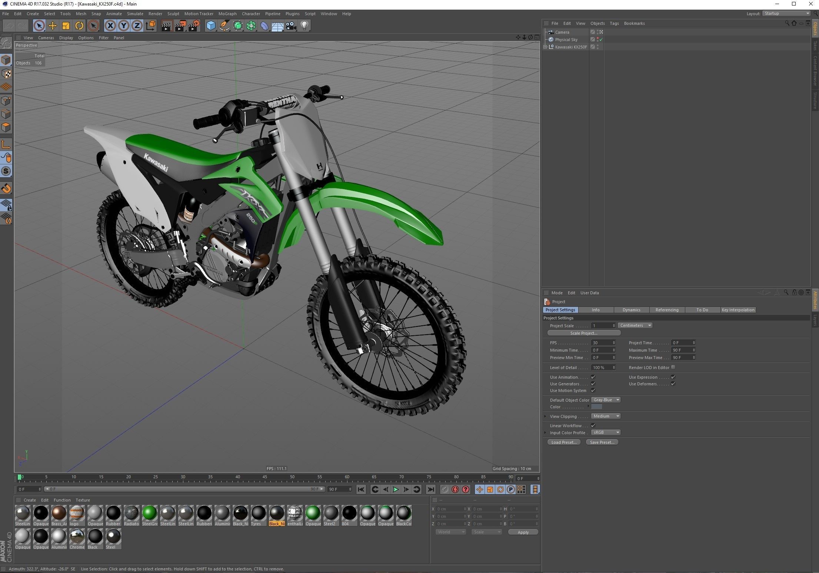Go to end of animation

(430, 489)
